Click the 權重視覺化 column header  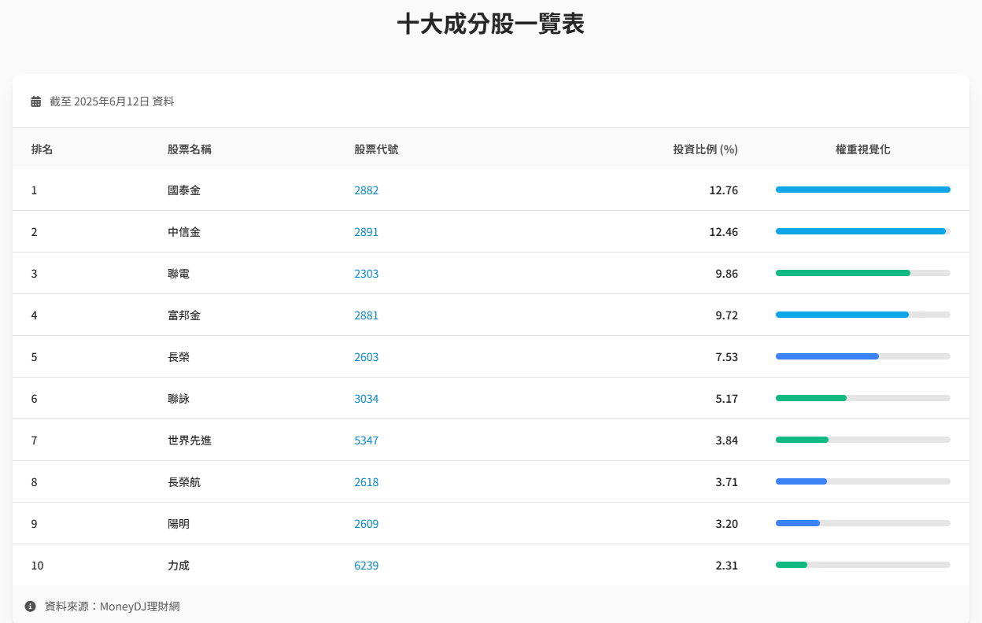[863, 149]
